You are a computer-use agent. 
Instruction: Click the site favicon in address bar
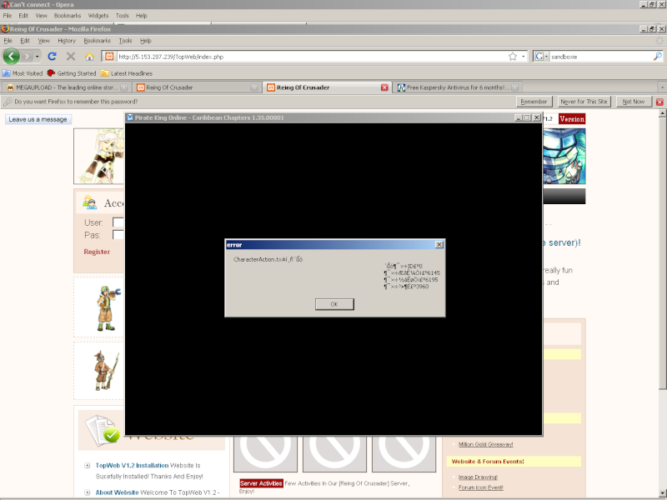tap(109, 56)
